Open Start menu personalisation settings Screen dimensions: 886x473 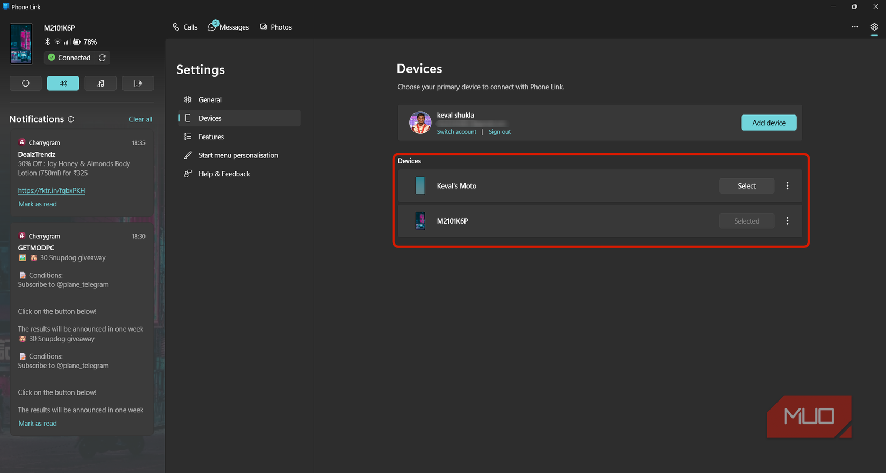pyautogui.click(x=238, y=155)
